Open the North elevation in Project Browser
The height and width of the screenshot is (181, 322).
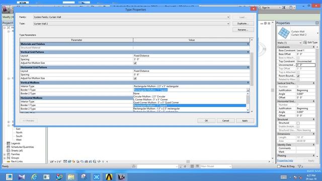pyautogui.click(x=19, y=133)
